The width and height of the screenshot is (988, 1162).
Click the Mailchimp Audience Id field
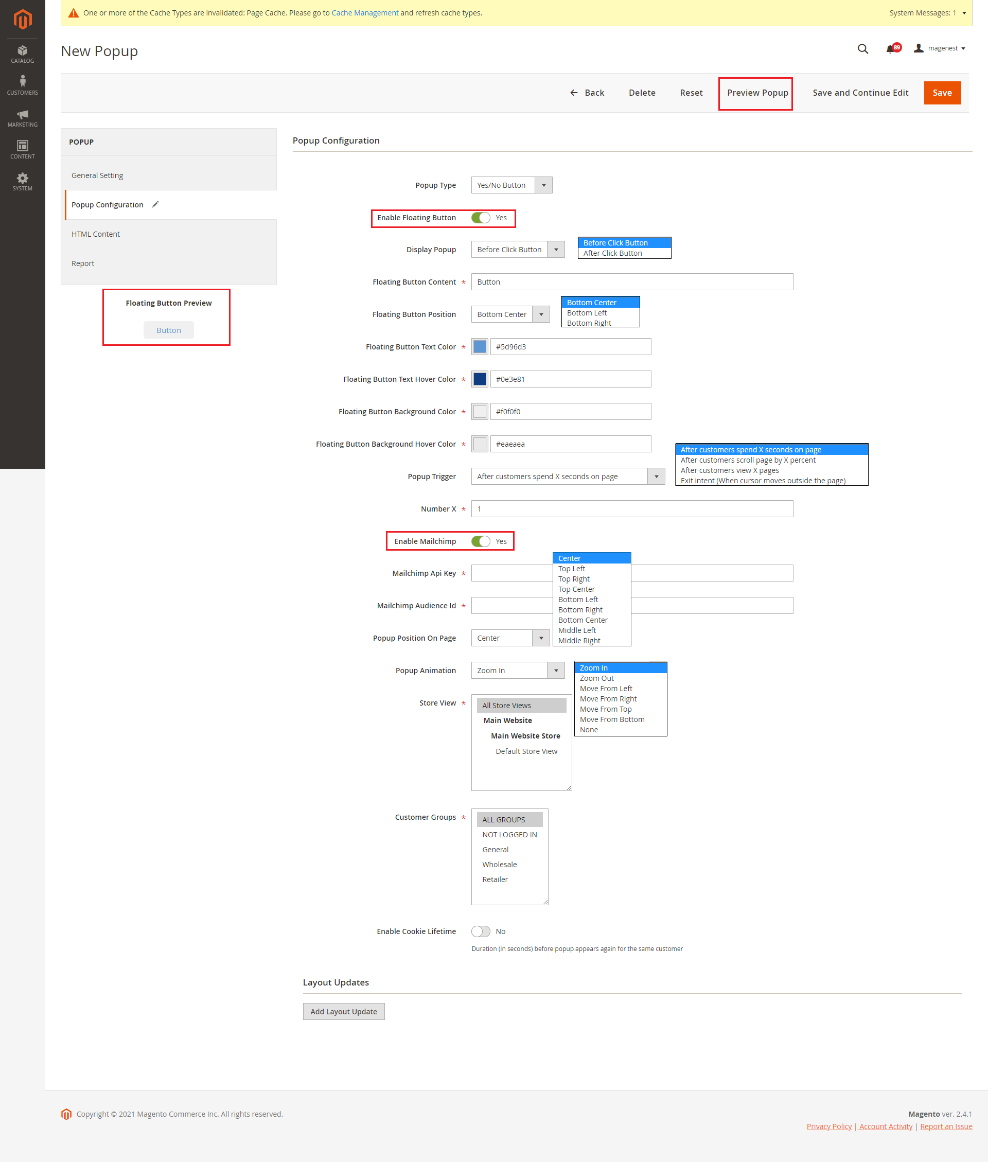tap(511, 605)
